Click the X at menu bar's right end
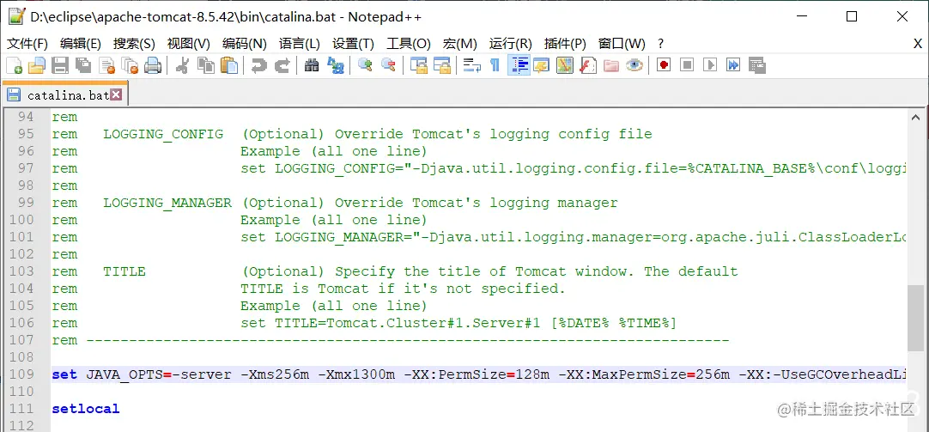This screenshot has height=432, width=929. click(917, 44)
